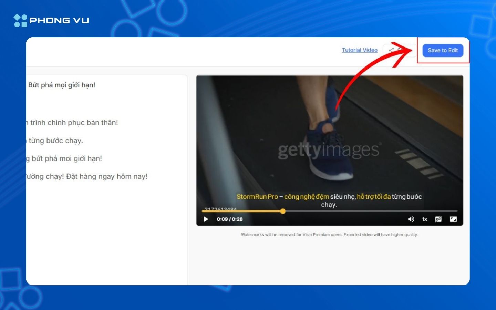Click the Phong Vu logo
Screen dimensions: 496x310
point(51,20)
